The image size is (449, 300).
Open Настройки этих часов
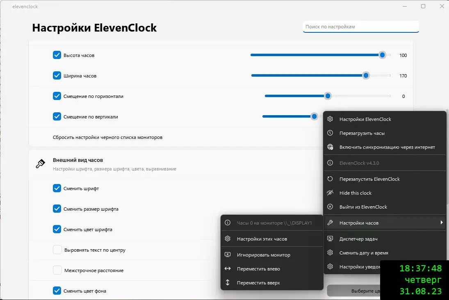click(262, 239)
